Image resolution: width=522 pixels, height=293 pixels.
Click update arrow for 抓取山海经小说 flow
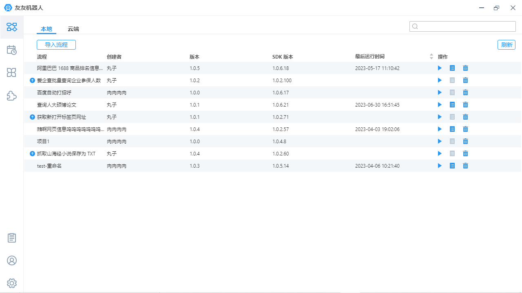pos(33,153)
